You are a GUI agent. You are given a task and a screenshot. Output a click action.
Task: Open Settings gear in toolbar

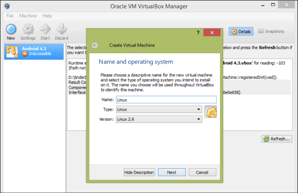point(28,29)
